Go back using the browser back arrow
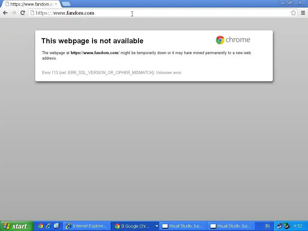The image size is (308, 231). (5, 13)
